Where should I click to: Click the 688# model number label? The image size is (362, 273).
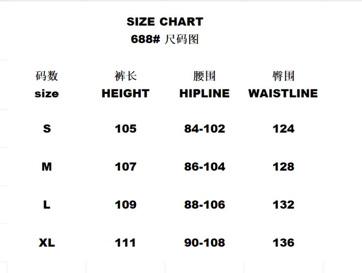point(145,39)
